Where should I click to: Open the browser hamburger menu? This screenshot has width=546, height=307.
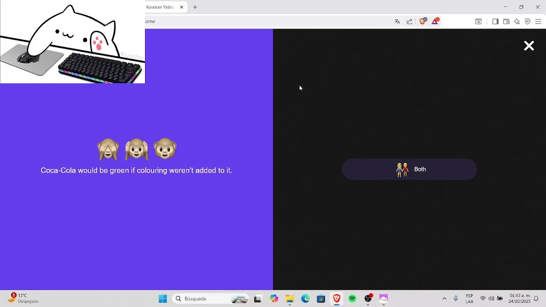pos(538,21)
